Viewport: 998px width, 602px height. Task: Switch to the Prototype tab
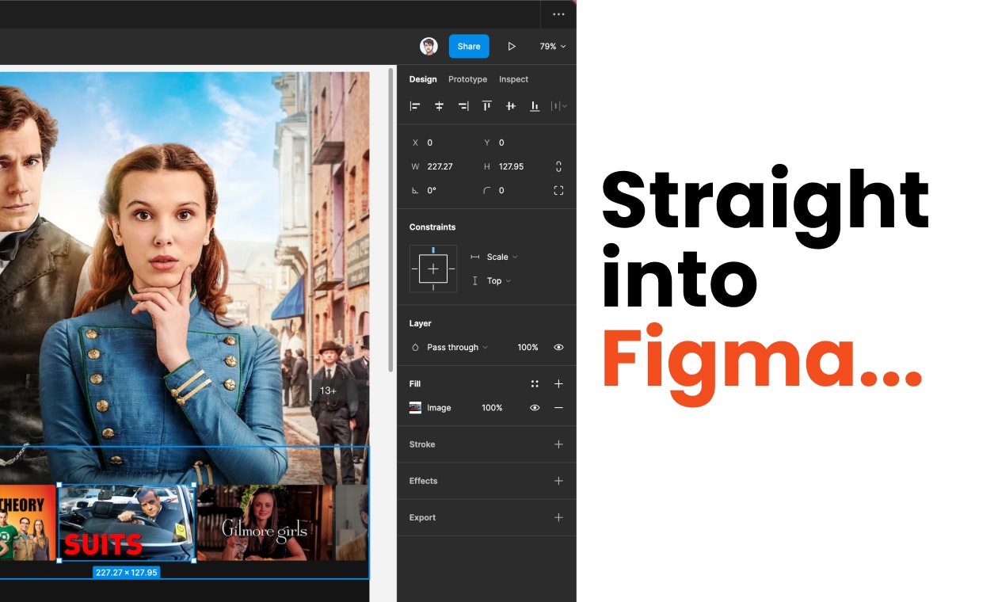tap(467, 79)
